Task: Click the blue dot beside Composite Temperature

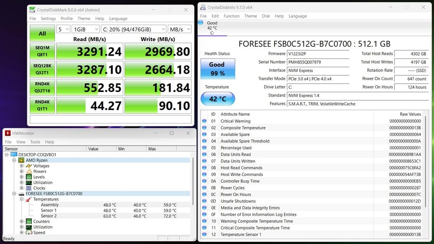Action: 205,128
